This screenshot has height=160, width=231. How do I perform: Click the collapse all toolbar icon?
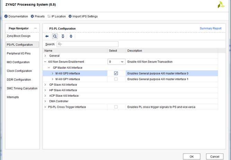[63, 36]
